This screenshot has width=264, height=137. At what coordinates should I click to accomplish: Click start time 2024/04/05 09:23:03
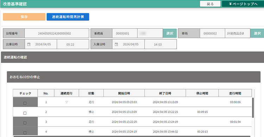(x=124, y=102)
